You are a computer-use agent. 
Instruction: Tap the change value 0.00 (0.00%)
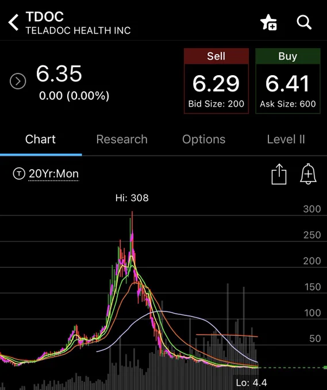[x=74, y=96]
